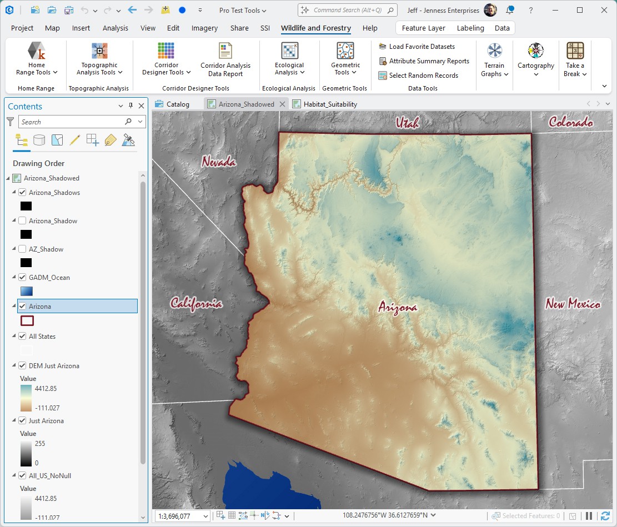Switch to Labeling contextual tab

point(470,28)
